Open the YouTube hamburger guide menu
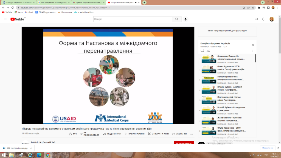Image resolution: width=281 pixels, height=158 pixels. 5,19
